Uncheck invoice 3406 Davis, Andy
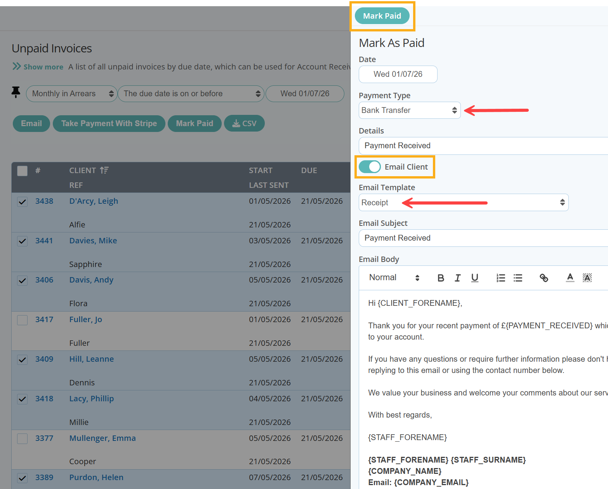Image resolution: width=608 pixels, height=489 pixels. (23, 280)
